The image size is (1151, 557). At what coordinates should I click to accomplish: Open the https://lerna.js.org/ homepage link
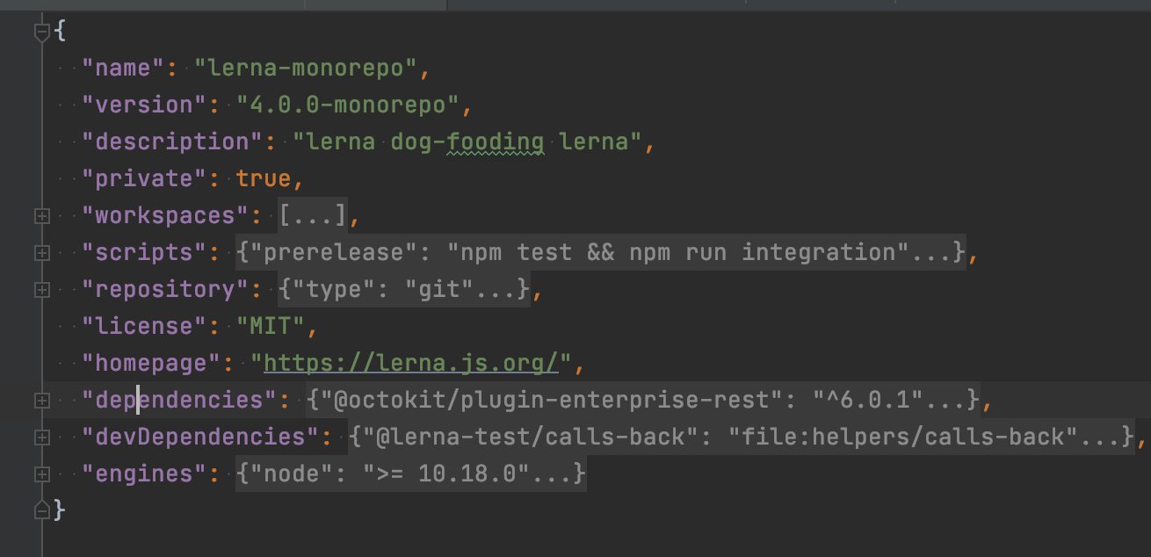click(411, 363)
